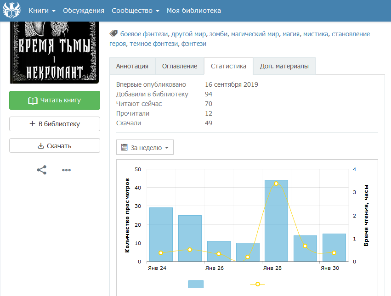391x296 pixels.
Task: Switch to the Аннотация tab
Action: coord(132,66)
